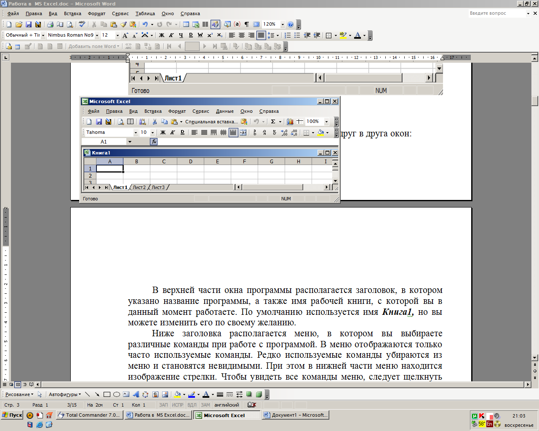Switch to Лист3 sheet tab in Книга1
539x431 pixels.
click(158, 187)
